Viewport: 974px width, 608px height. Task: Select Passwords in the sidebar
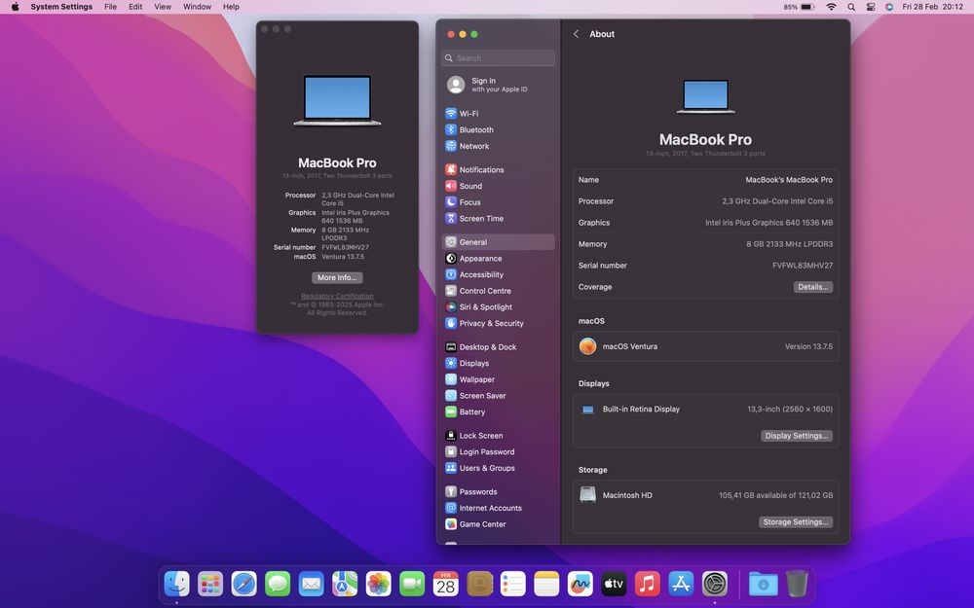[x=498, y=491]
